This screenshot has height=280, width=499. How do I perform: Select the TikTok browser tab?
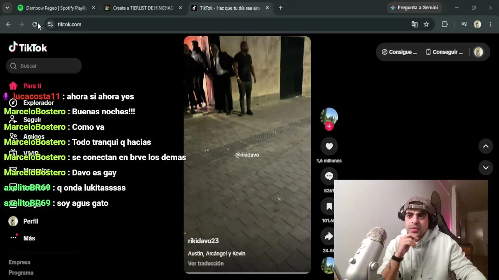(x=230, y=8)
